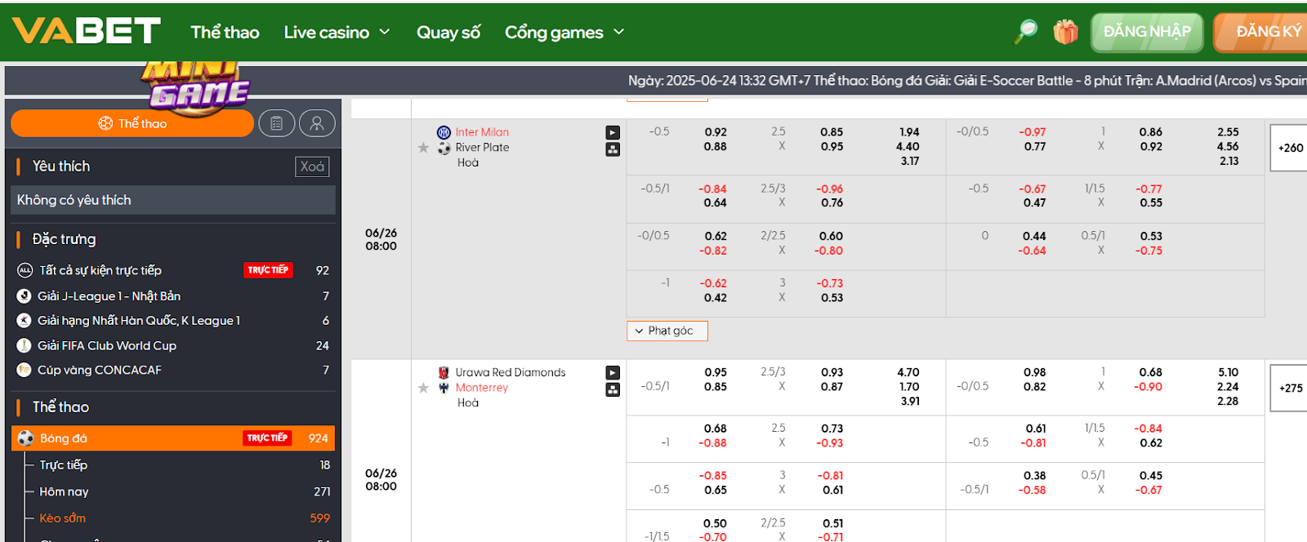This screenshot has height=542, width=1307.
Task: Click the Monterrey team name
Action: coord(482,388)
